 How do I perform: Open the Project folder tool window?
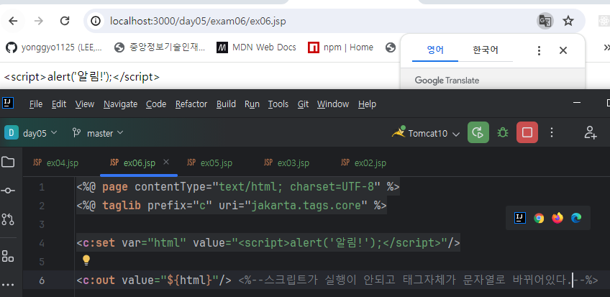pyautogui.click(x=8, y=162)
